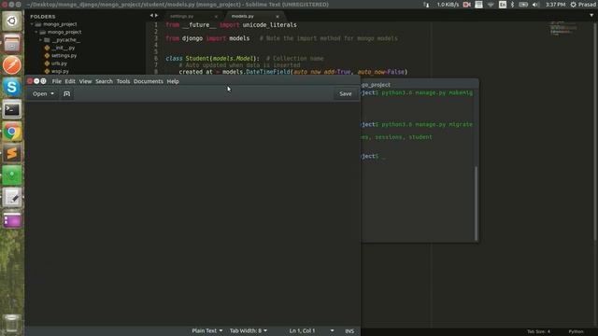
Task: Expand the __pycache__ folder
Action: coord(41,39)
